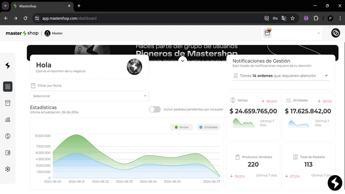345x194 pixels.
Task: Toggle the Utilidades chart legend
Action: (208, 127)
